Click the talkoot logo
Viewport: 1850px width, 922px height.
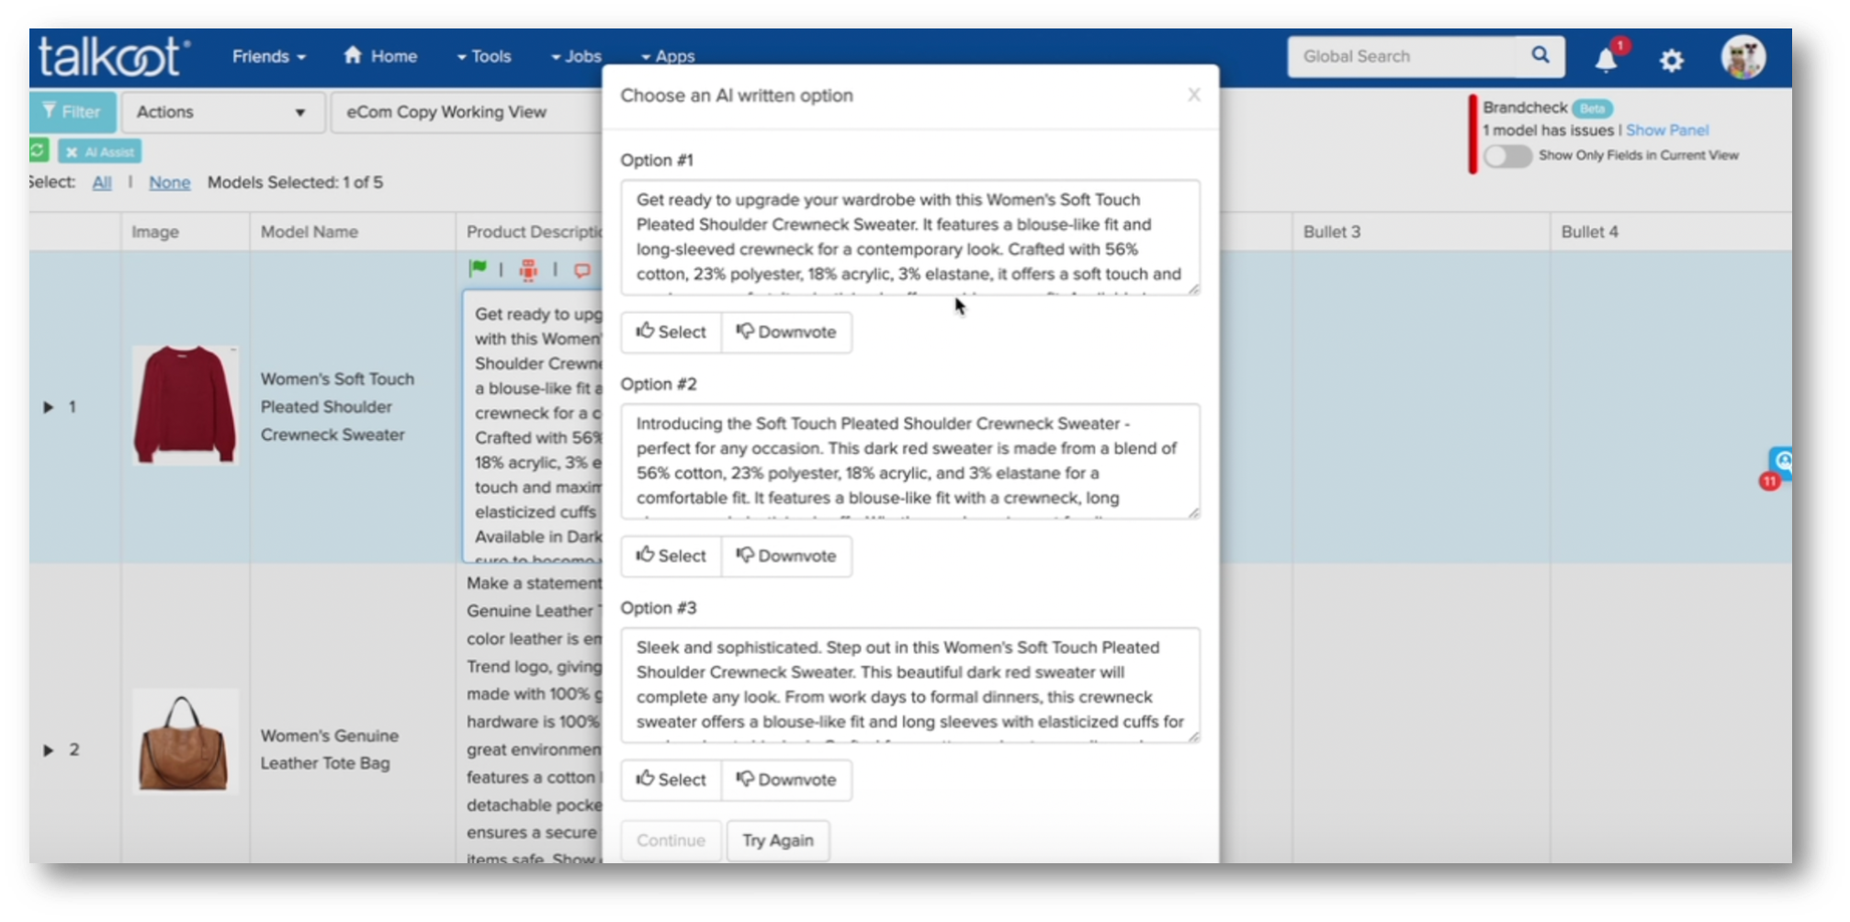(x=113, y=57)
